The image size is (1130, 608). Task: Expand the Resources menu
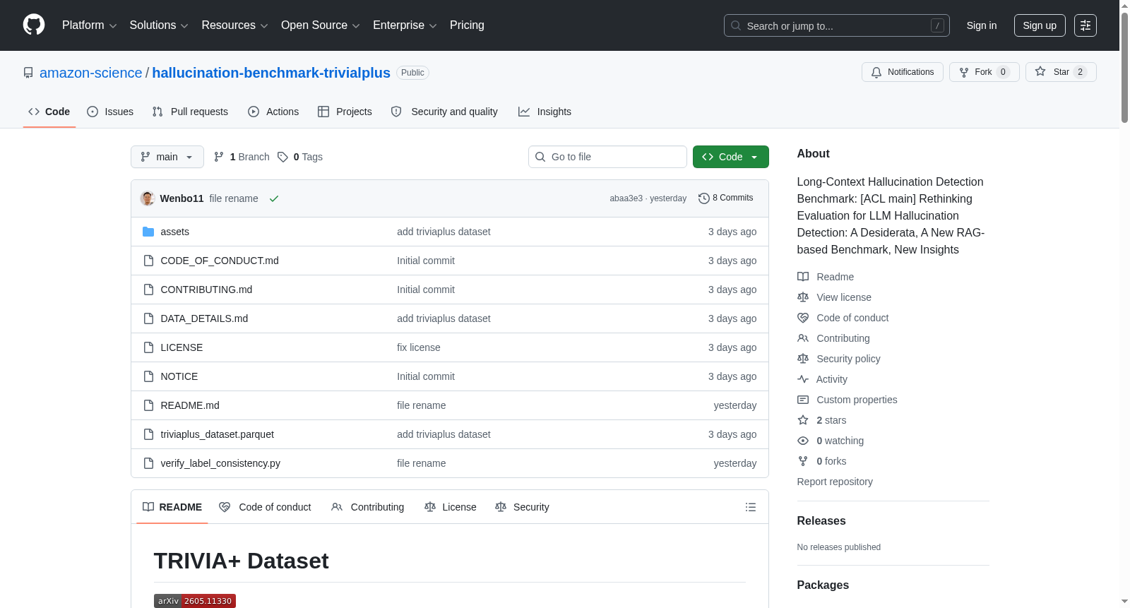click(x=234, y=25)
